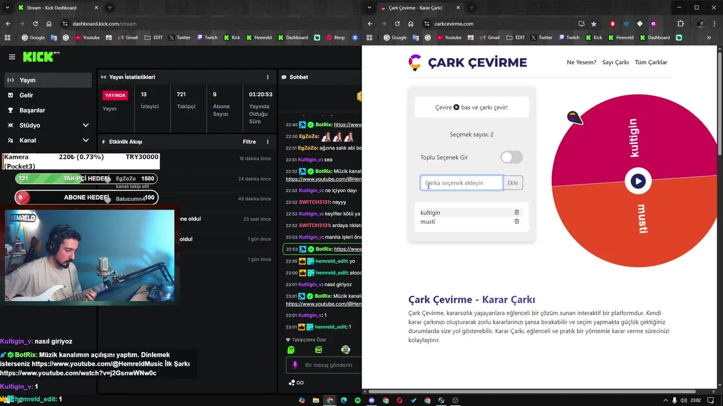This screenshot has height=406, width=723.
Task: Click the first green emote in chat
Action: click(291, 350)
